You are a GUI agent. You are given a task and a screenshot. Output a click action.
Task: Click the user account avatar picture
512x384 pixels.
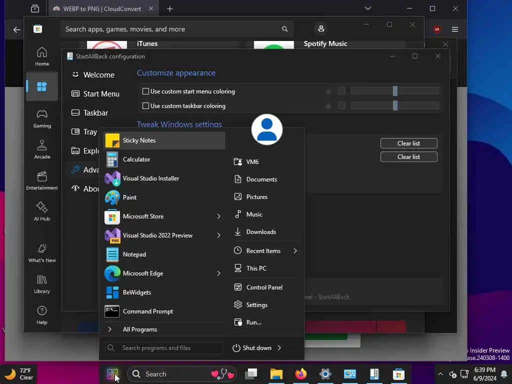(x=267, y=129)
